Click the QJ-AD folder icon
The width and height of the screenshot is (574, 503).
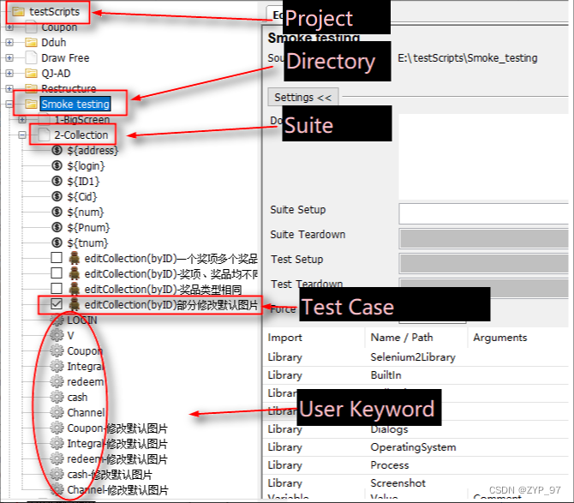click(31, 73)
